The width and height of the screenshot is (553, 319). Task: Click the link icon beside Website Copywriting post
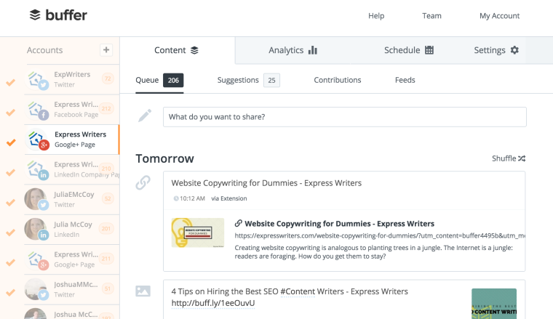point(143,182)
